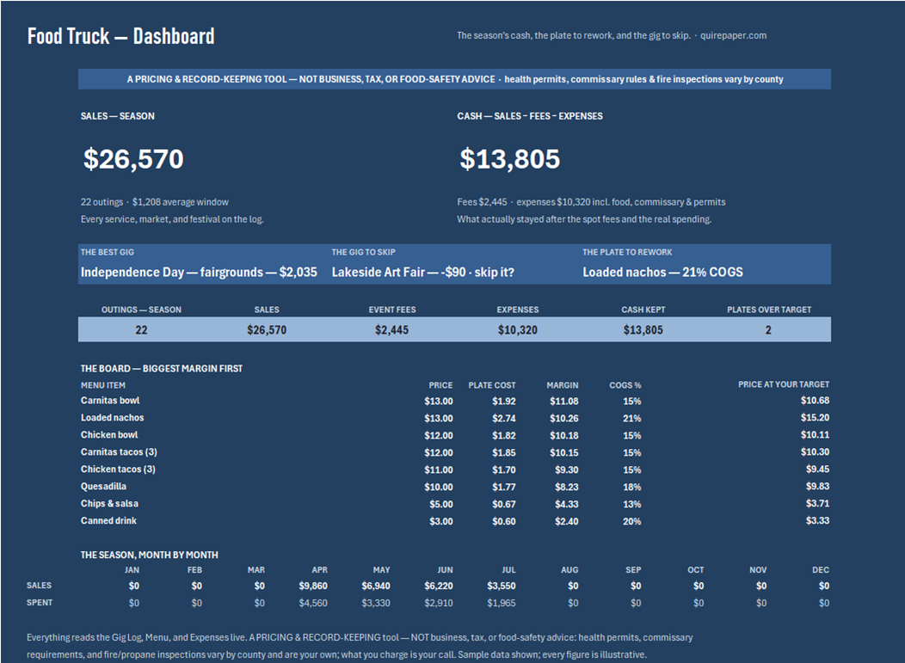
Task: Select the APR sales value $9,860
Action: tap(313, 586)
